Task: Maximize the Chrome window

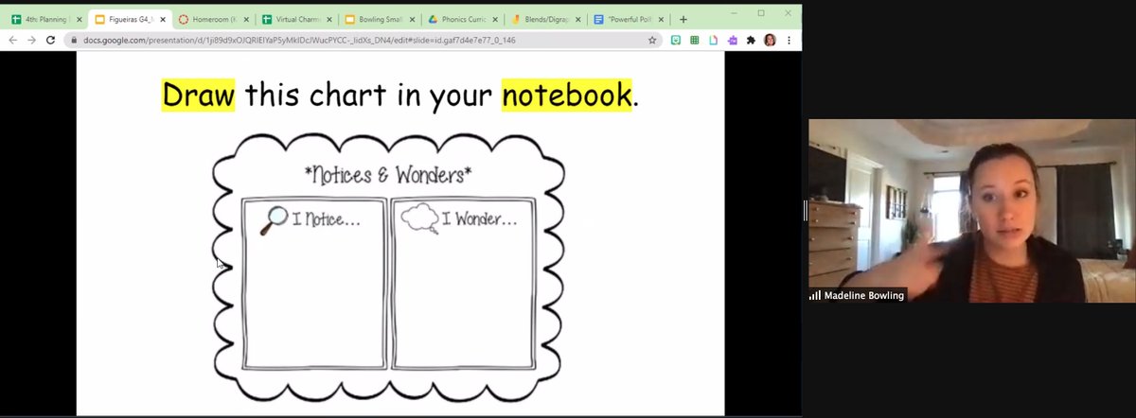Action: pyautogui.click(x=761, y=12)
